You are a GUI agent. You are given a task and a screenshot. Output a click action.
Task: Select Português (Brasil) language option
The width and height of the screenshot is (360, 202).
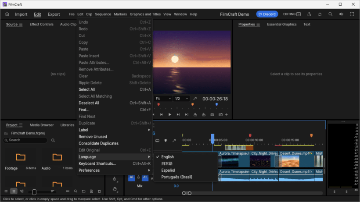186,177
